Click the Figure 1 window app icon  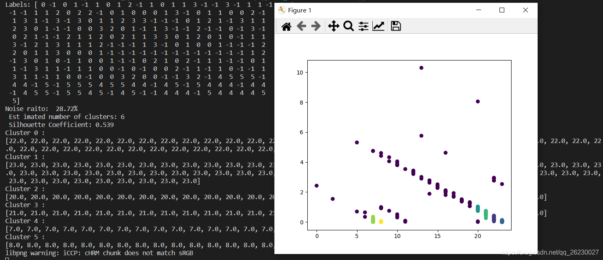tap(282, 10)
